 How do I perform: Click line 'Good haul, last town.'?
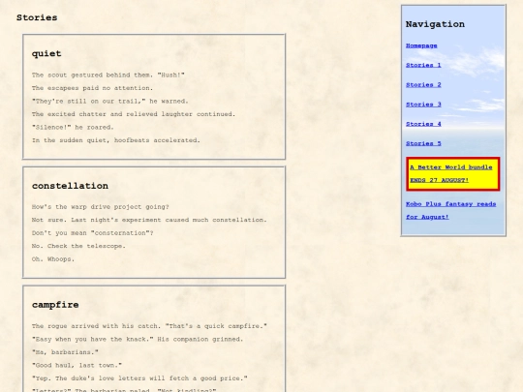(x=77, y=365)
